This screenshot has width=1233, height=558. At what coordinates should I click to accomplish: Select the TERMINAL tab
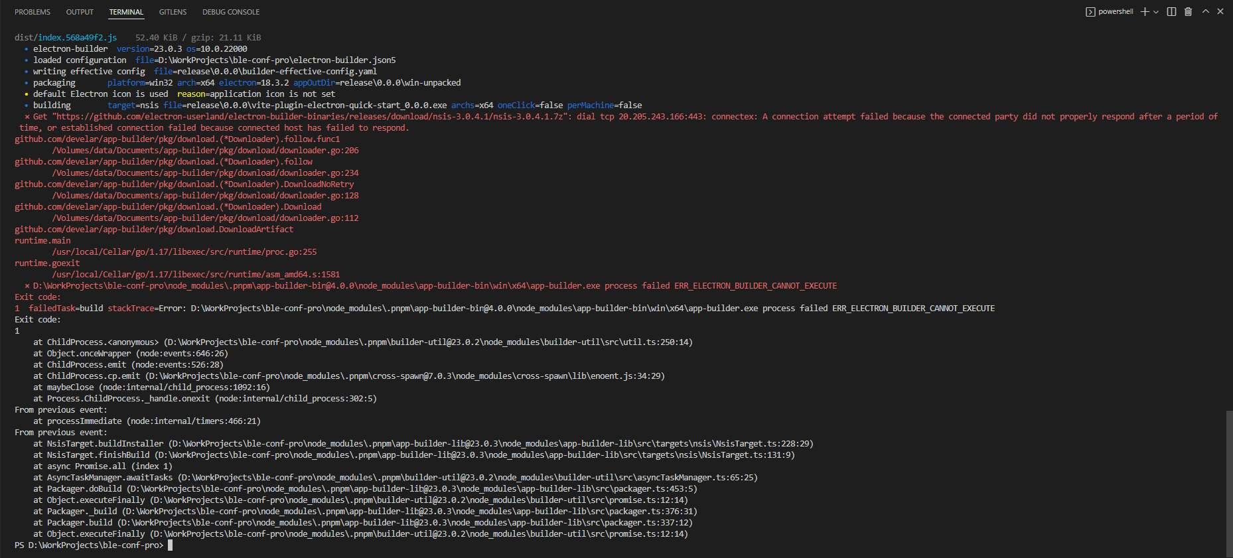point(126,11)
